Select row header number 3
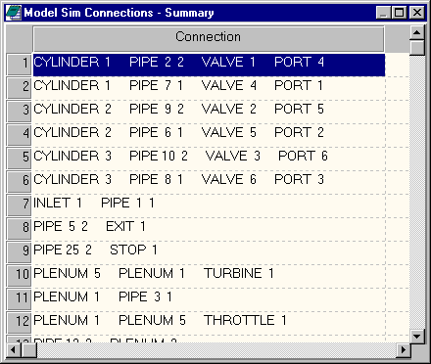Image resolution: width=431 pixels, height=364 pixels. click(19, 111)
